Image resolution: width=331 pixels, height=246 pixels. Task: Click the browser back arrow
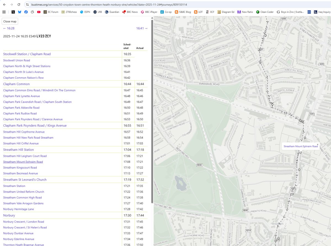point(4,5)
